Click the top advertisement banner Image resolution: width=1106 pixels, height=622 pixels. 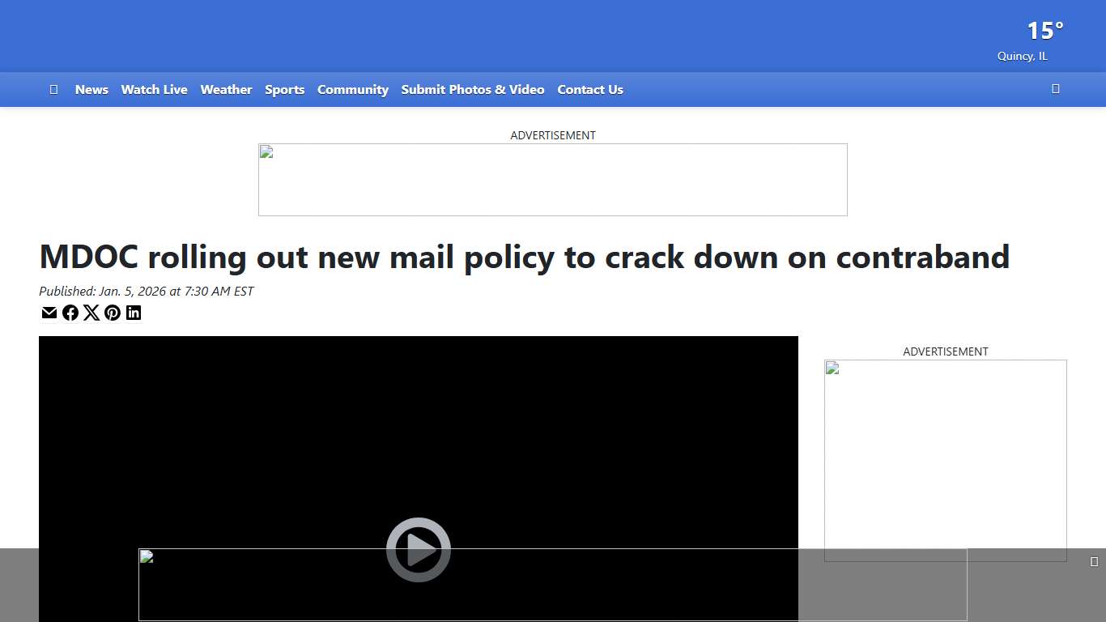coord(553,179)
